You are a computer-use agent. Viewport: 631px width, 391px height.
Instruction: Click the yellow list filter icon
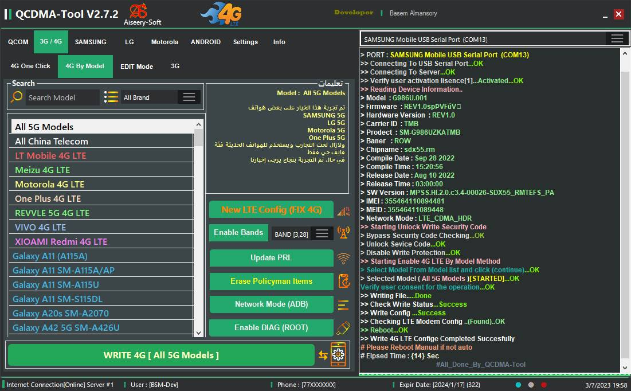[x=111, y=97]
